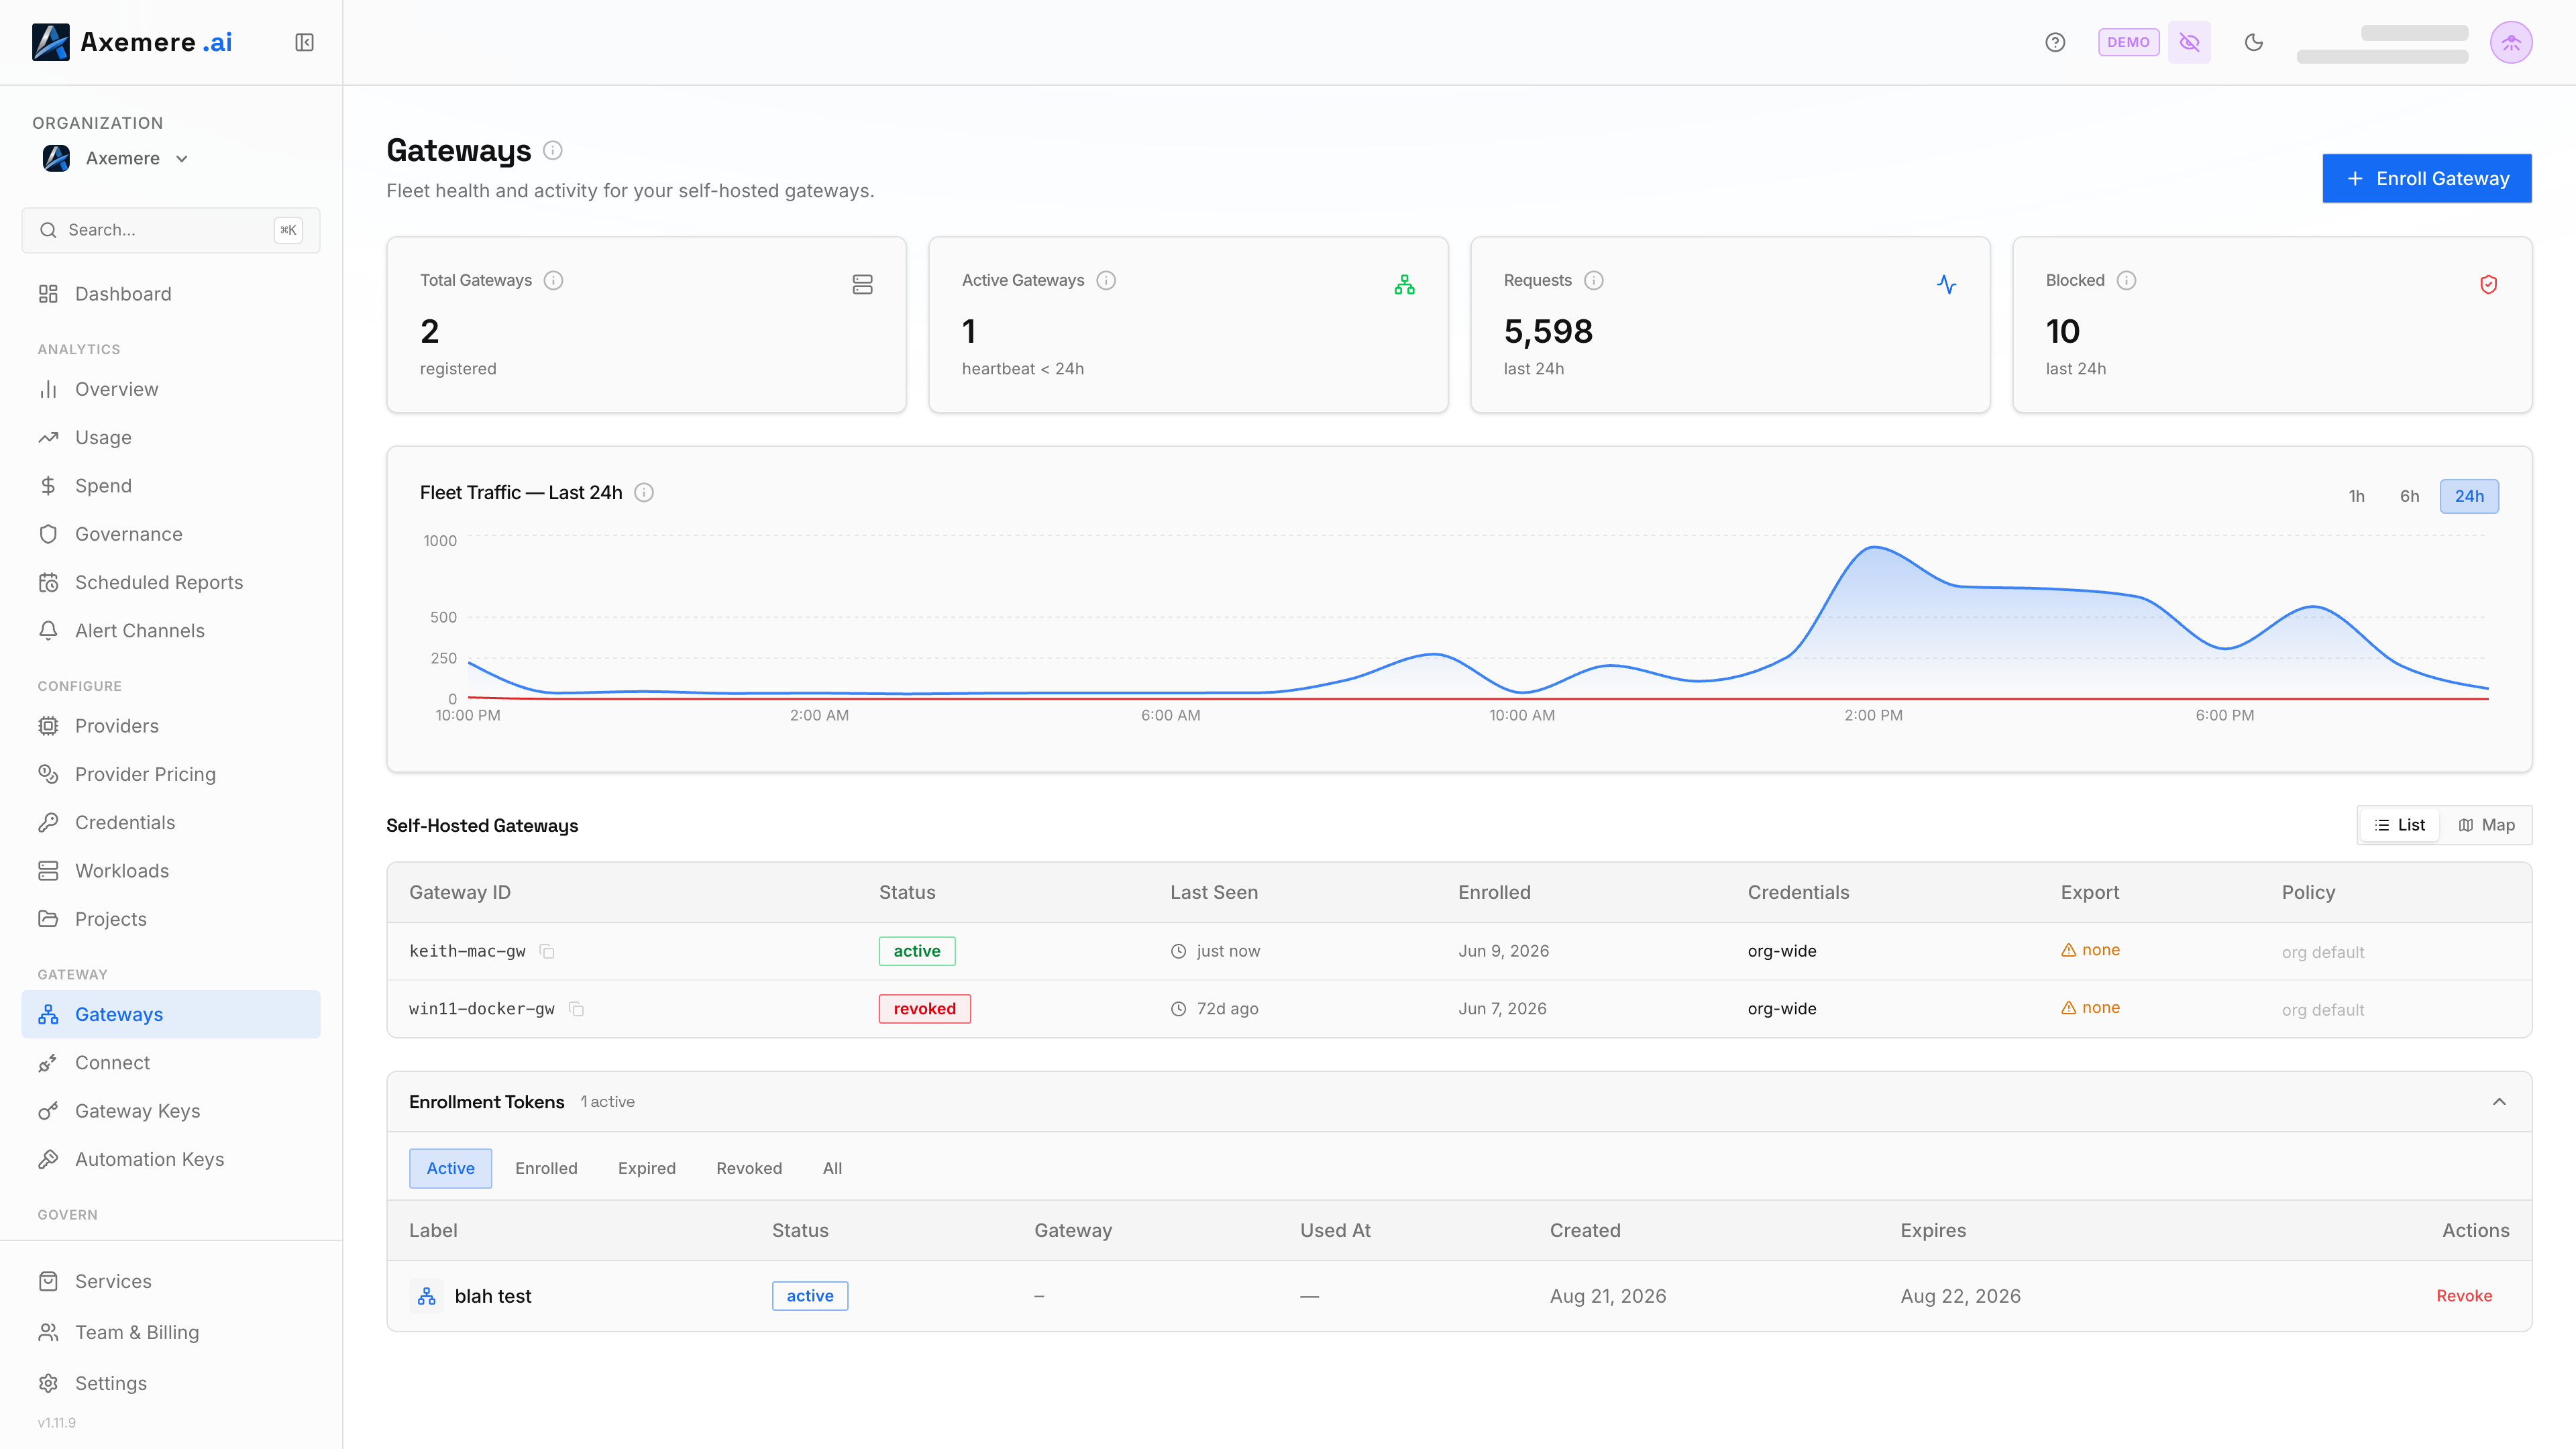Click the blah test token label
Viewport: 2576px width, 1449px height.
(x=493, y=1296)
